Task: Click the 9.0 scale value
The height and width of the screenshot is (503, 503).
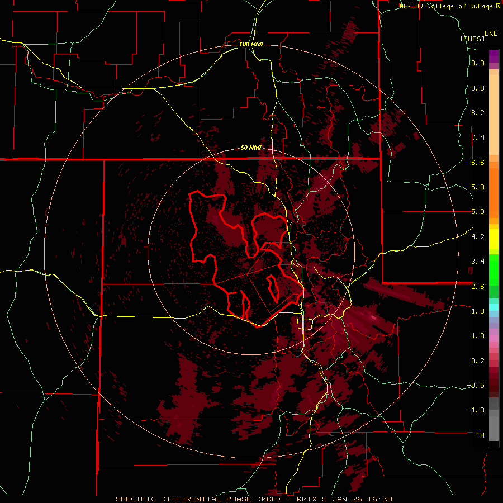Action: click(x=478, y=88)
